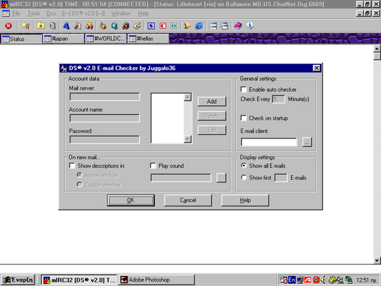This screenshot has width=381, height=286.
Task: Click the red ATI tray icon
Action: click(x=308, y=280)
